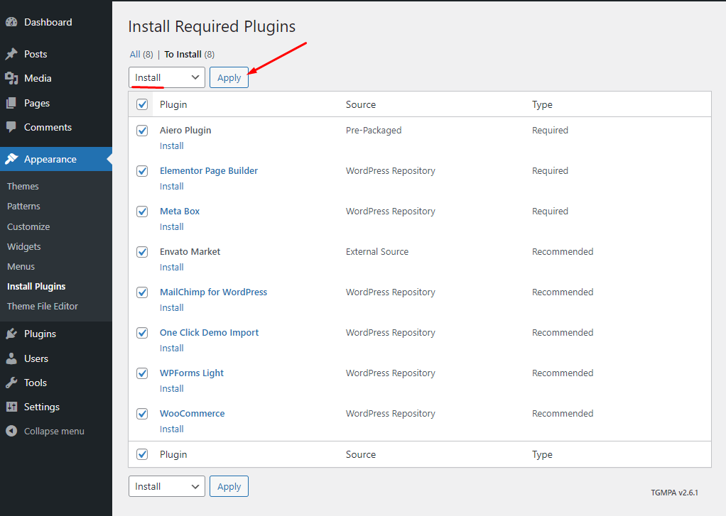Uncheck the Elementor Page Builder checkbox
The image size is (726, 516).
142,171
